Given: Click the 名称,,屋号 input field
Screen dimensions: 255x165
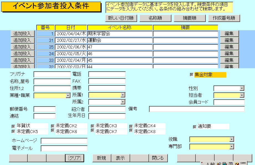Looking at the screenshot, I should tap(52, 82).
